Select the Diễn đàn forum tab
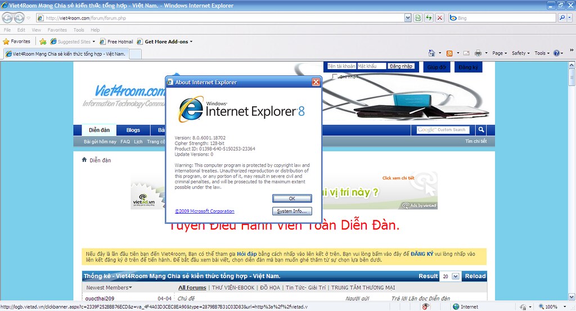576x311 pixels. [x=99, y=130]
